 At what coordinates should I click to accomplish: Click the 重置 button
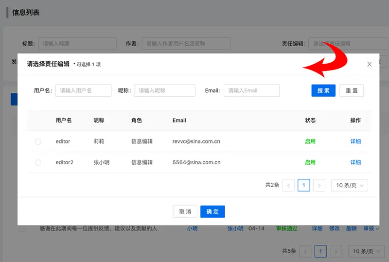pyautogui.click(x=352, y=90)
